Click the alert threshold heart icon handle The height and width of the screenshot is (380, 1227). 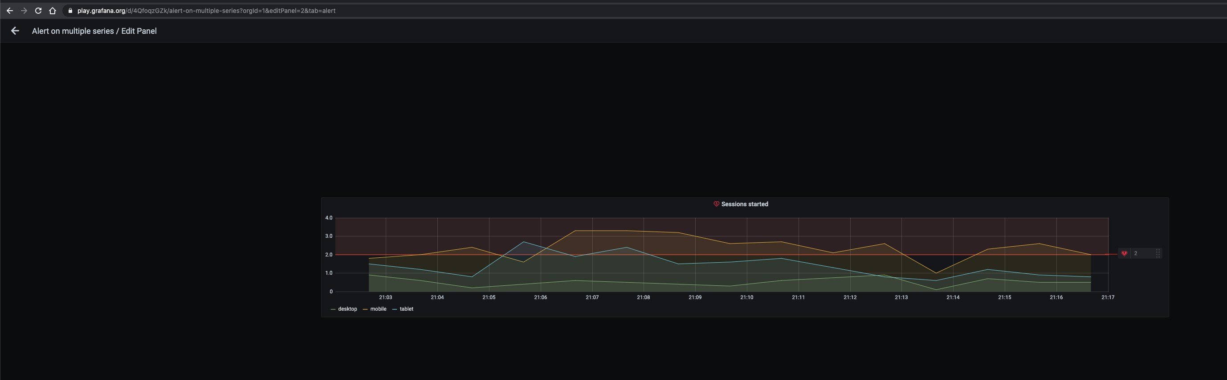point(1124,253)
